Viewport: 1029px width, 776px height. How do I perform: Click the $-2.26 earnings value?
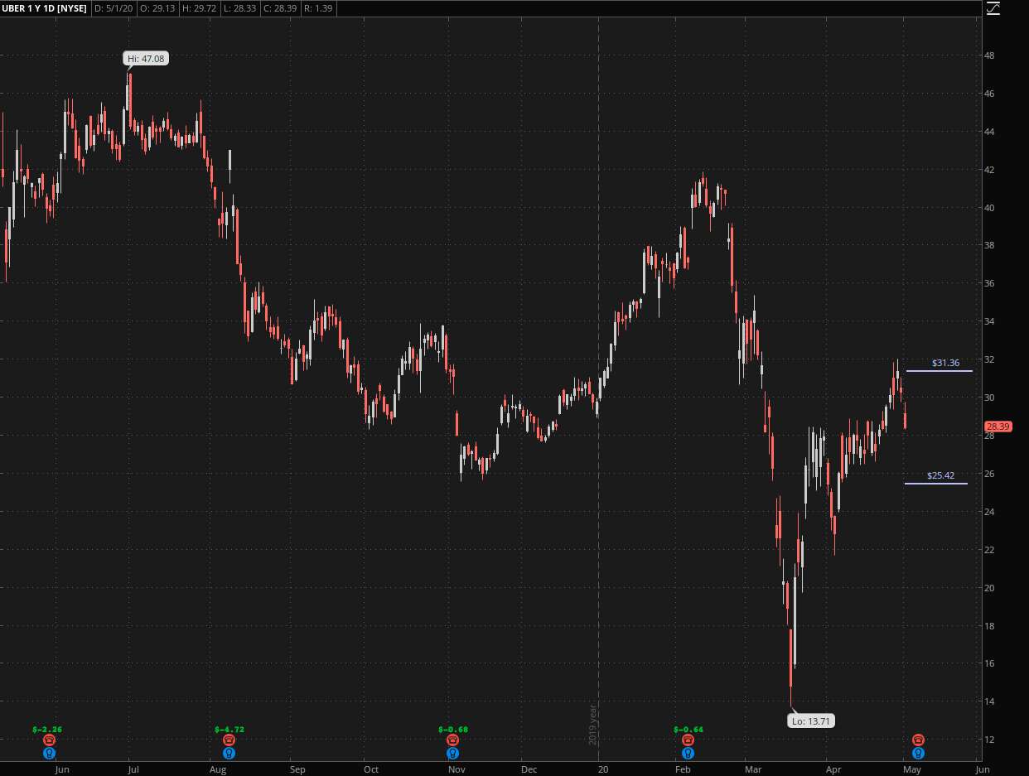[47, 730]
